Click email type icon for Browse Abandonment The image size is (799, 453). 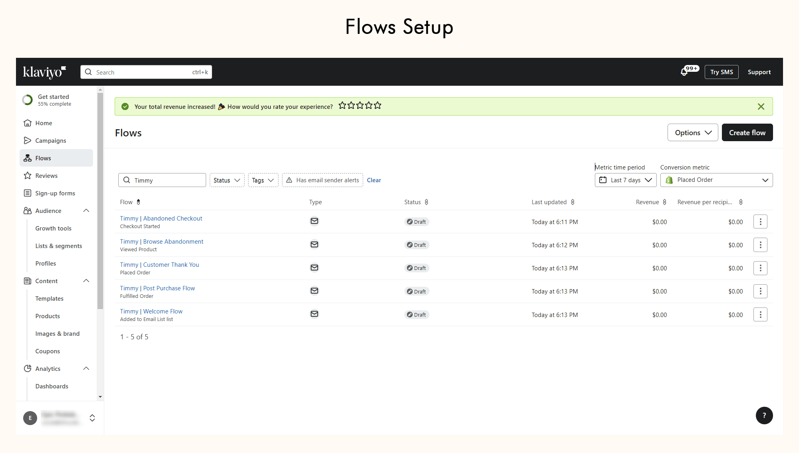pyautogui.click(x=314, y=244)
